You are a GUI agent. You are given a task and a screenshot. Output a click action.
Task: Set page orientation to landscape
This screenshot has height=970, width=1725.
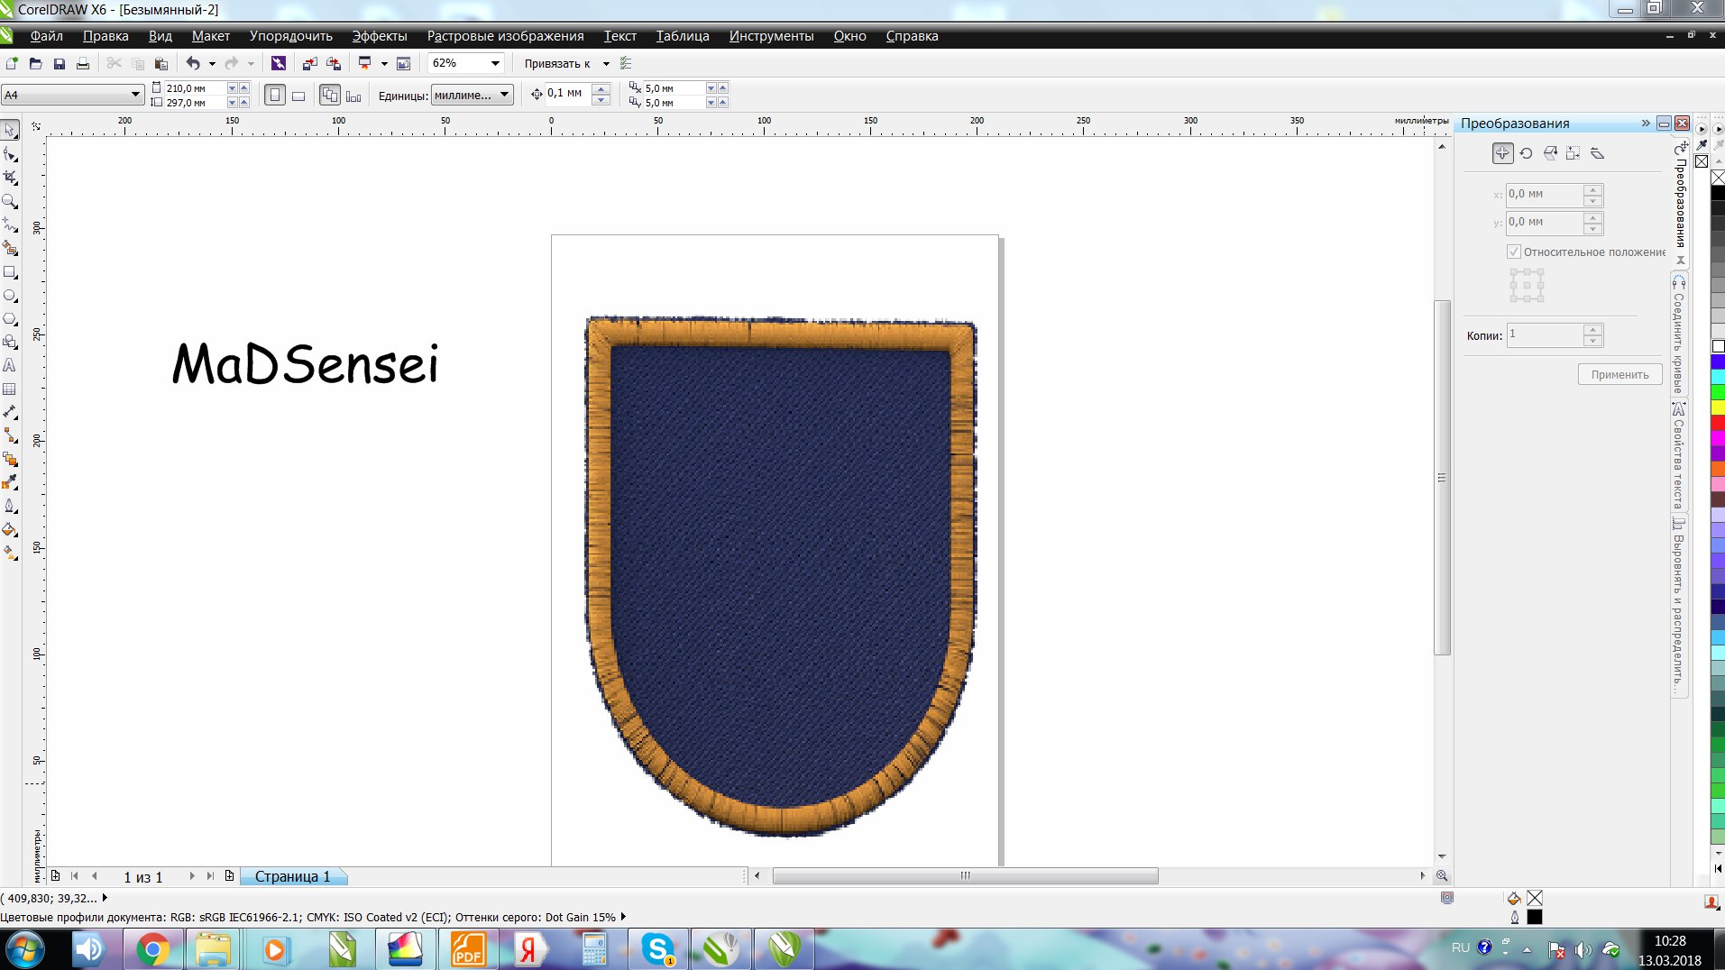(x=298, y=95)
